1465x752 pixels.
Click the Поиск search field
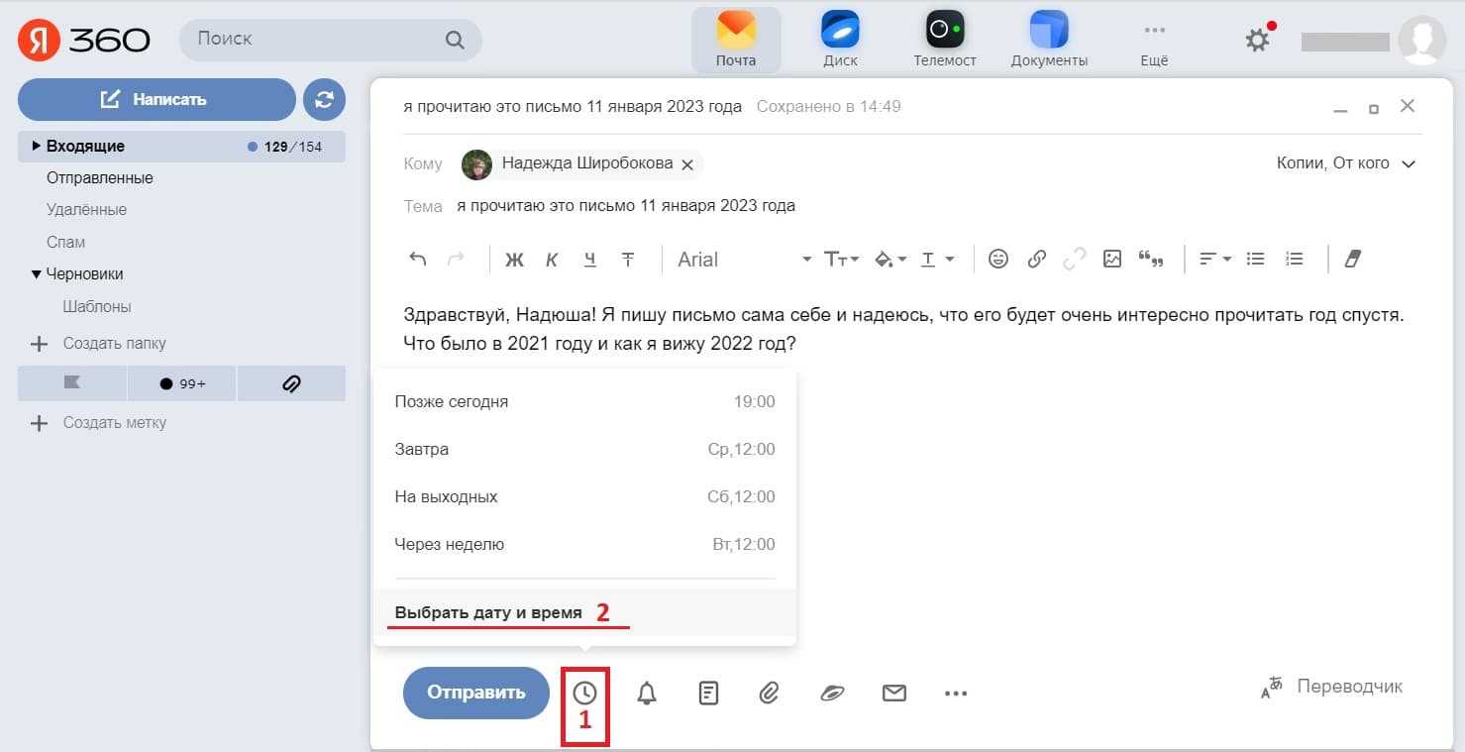(317, 40)
